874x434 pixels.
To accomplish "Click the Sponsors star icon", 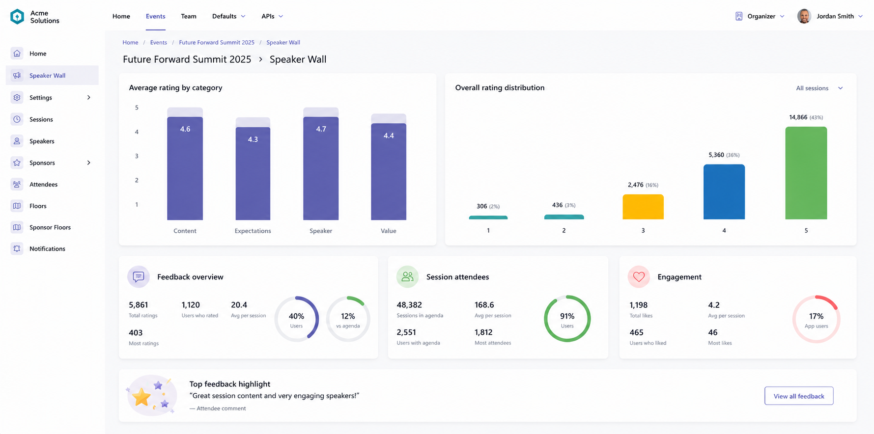I will click(x=17, y=163).
